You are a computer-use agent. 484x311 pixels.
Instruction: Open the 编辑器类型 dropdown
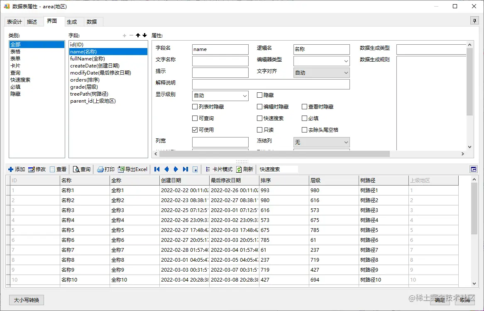[321, 61]
